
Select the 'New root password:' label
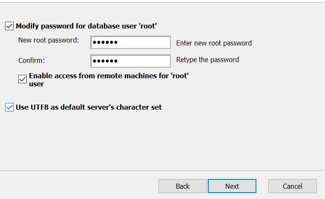click(49, 40)
